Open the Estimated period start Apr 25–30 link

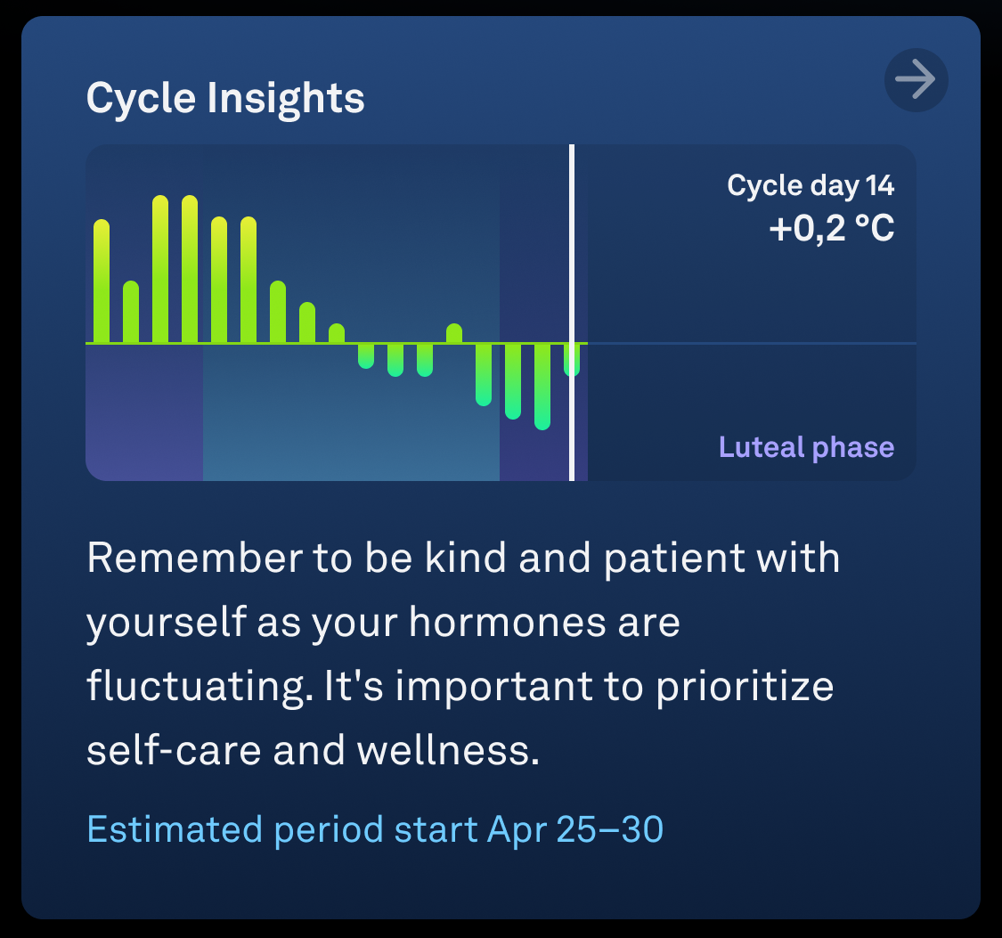375,829
